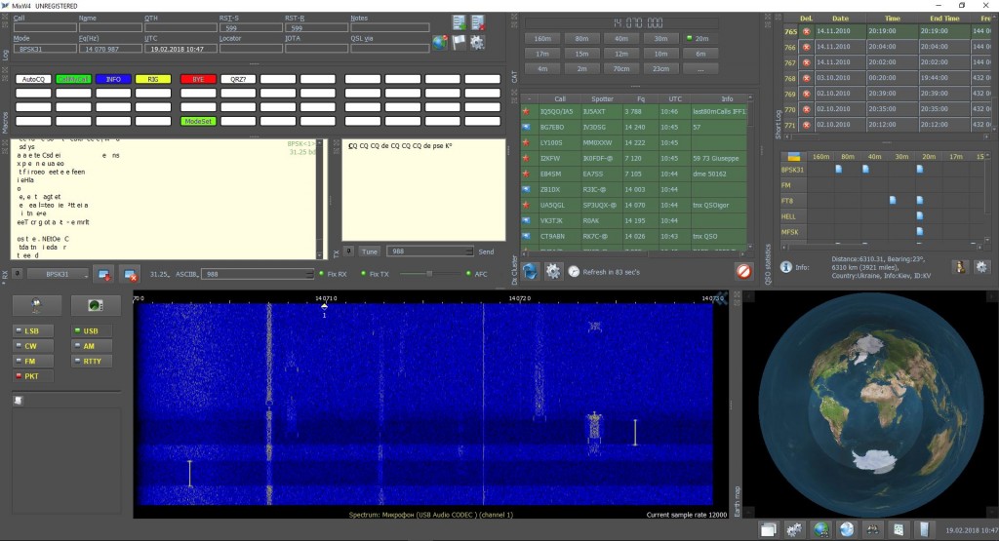
Task: Select the 20m band
Action: 700,39
